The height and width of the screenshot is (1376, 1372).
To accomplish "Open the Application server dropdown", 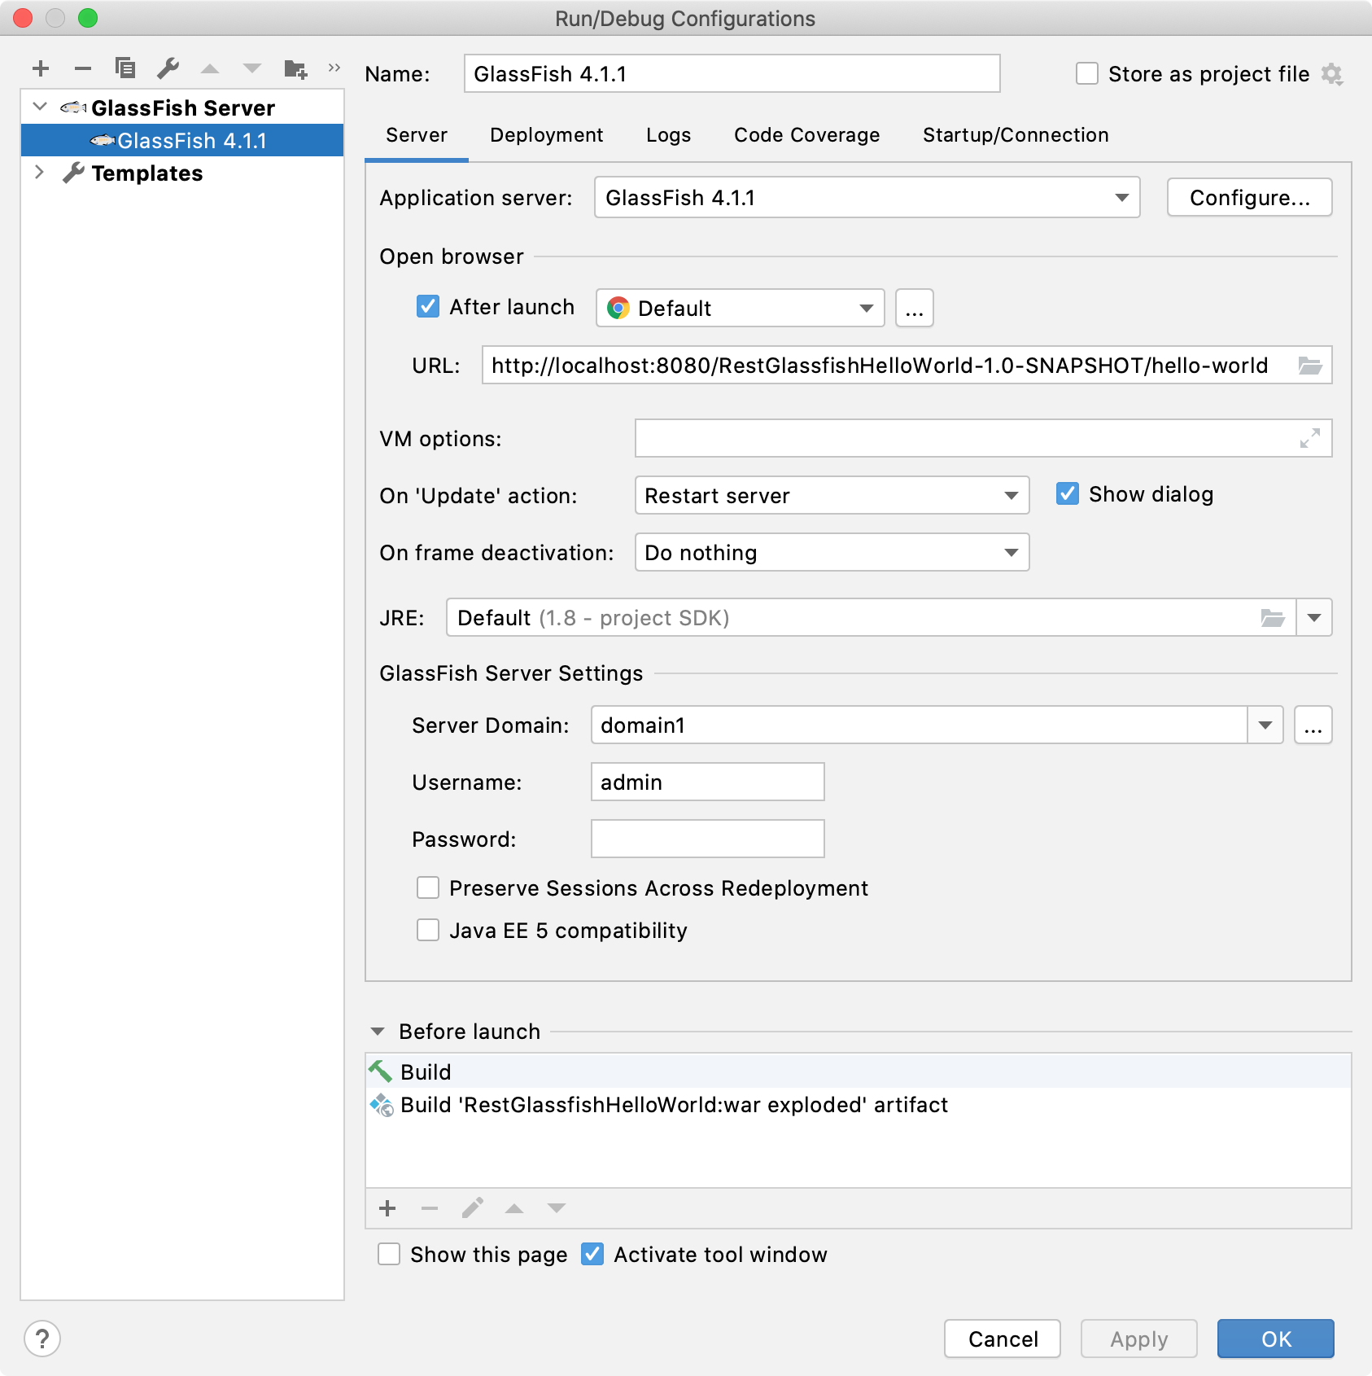I will (1124, 197).
